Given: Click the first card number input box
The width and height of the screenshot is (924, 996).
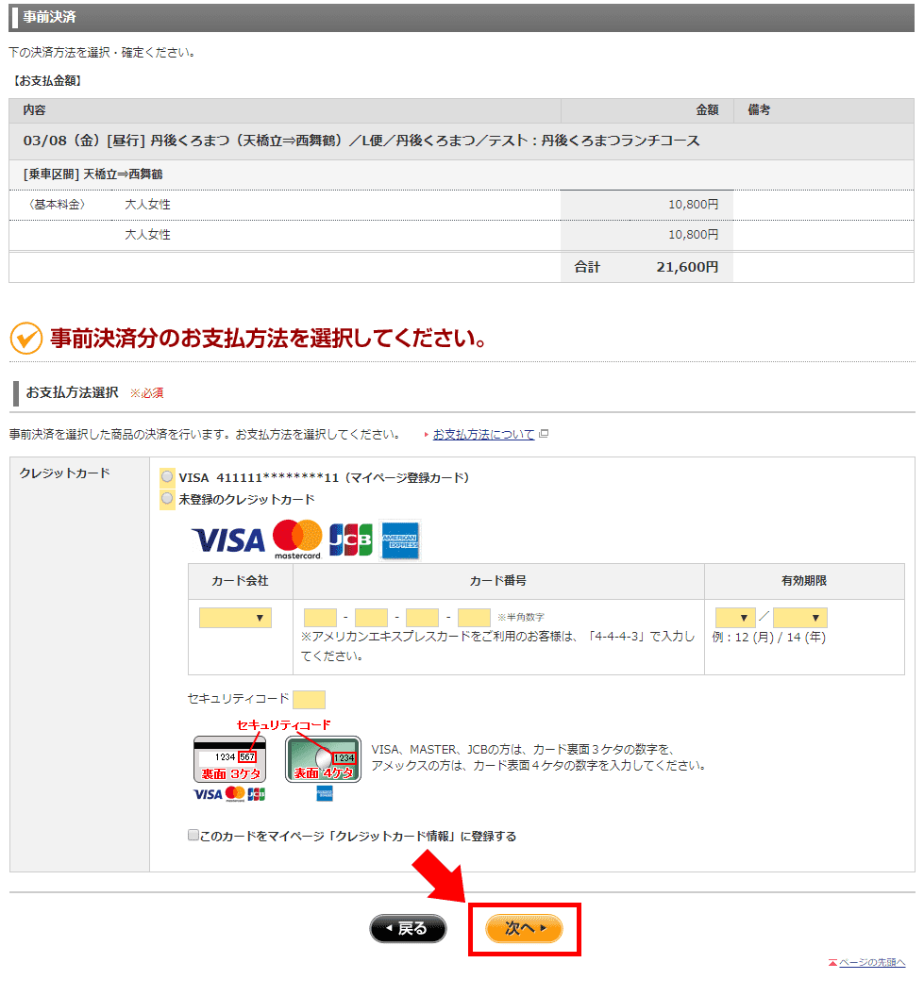Looking at the screenshot, I should point(320,618).
